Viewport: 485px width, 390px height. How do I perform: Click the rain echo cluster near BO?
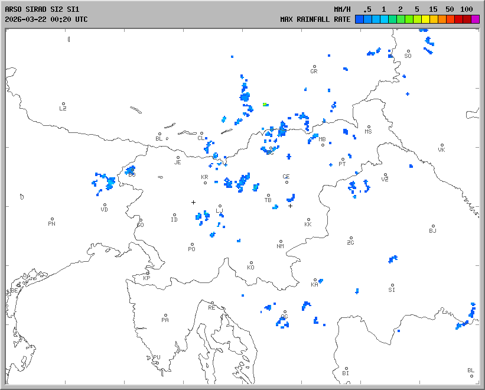131,170
